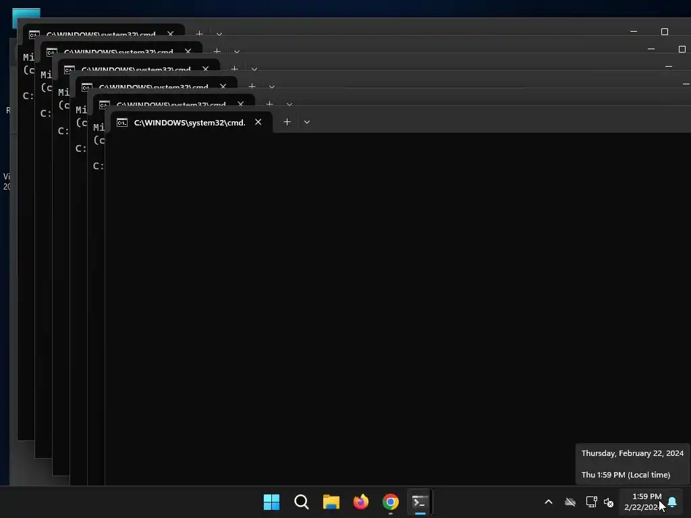Add new tab in rearmost terminal window
Screen dimensions: 691x518
(x=199, y=33)
